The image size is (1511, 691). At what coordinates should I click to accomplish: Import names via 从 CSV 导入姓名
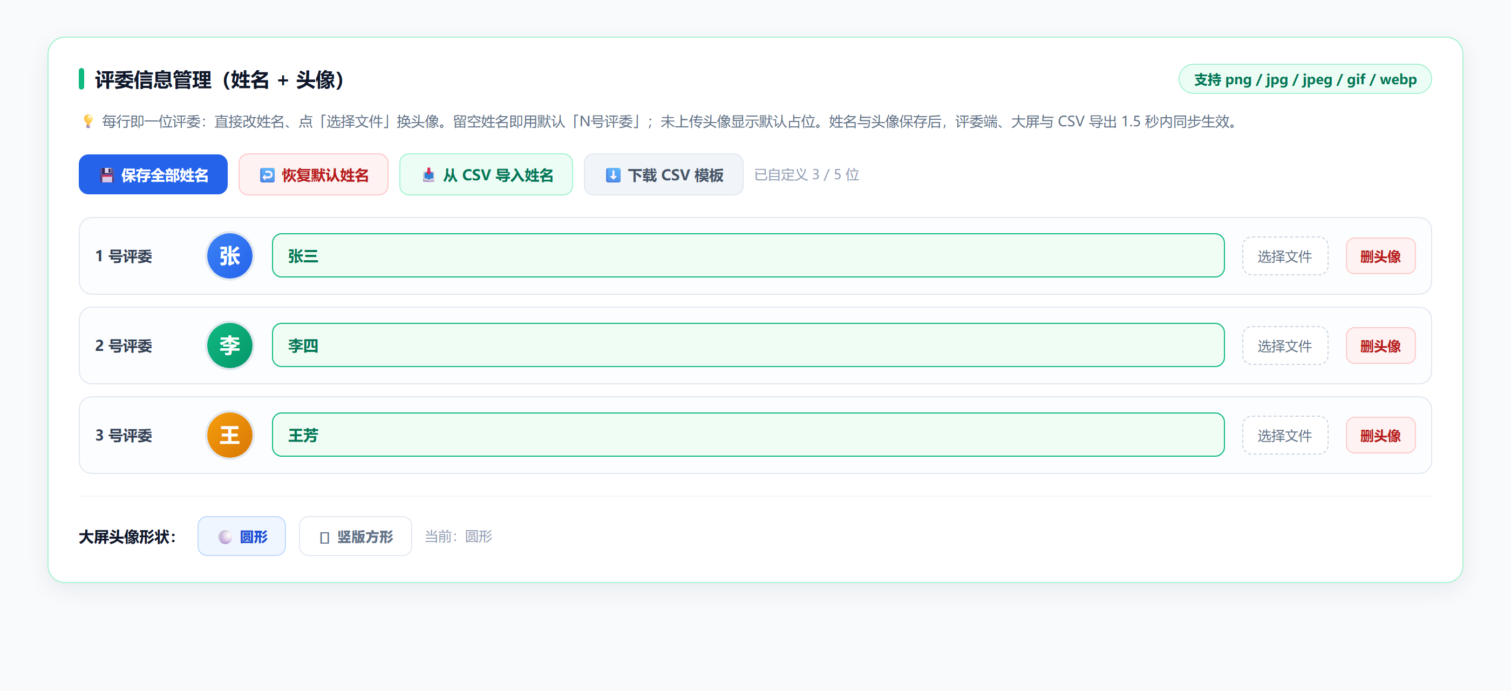486,174
